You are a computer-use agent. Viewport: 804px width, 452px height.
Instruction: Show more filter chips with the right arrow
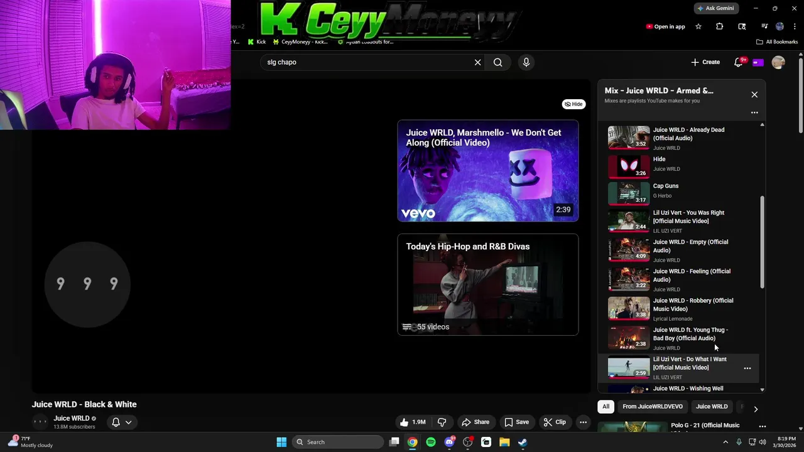(x=756, y=409)
